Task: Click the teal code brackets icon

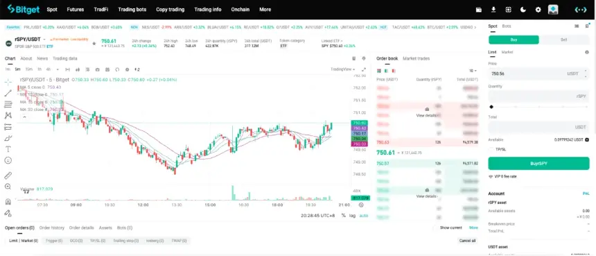Action: (581, 10)
